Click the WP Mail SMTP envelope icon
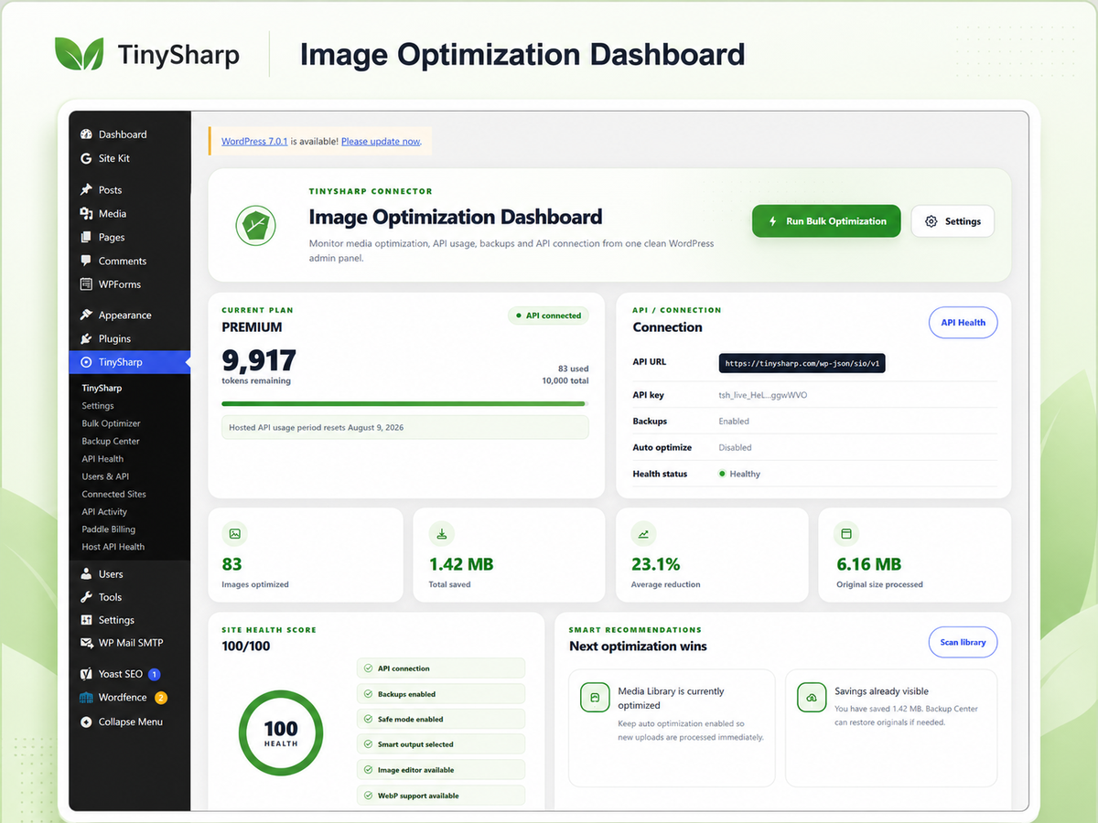The height and width of the screenshot is (823, 1098). click(x=86, y=643)
